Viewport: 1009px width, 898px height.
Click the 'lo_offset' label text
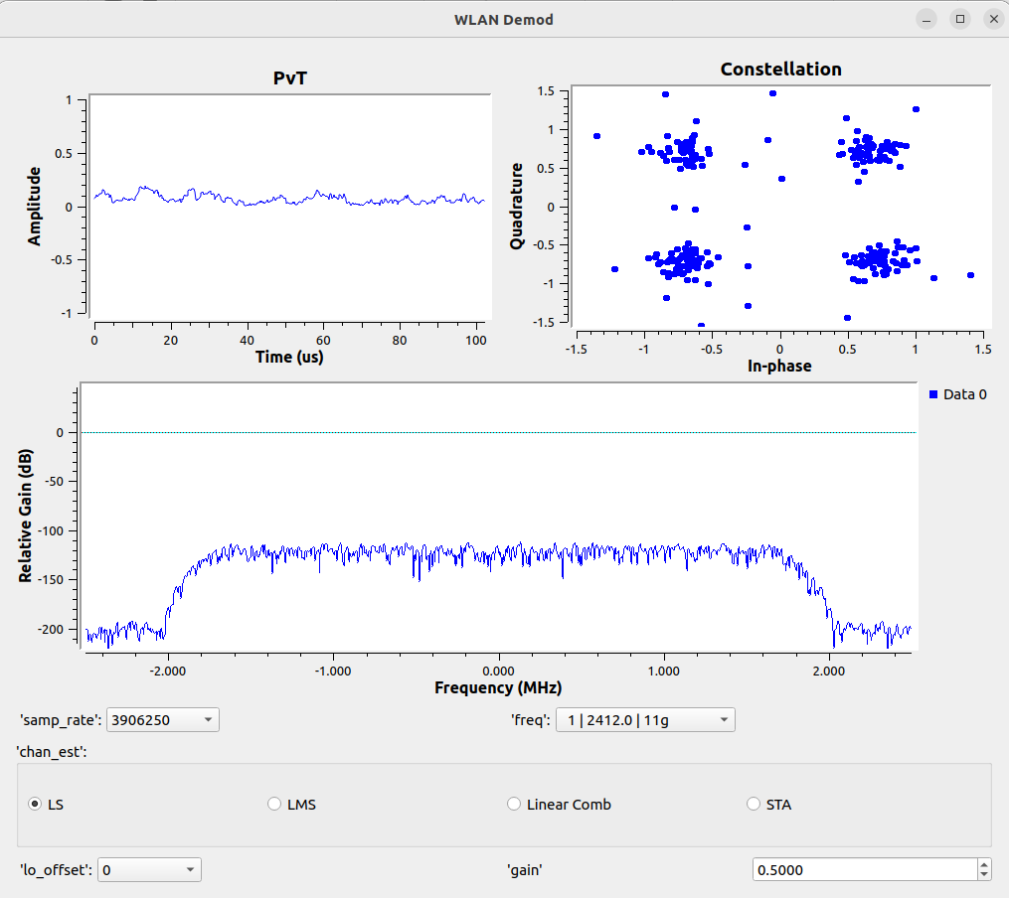tap(56, 870)
